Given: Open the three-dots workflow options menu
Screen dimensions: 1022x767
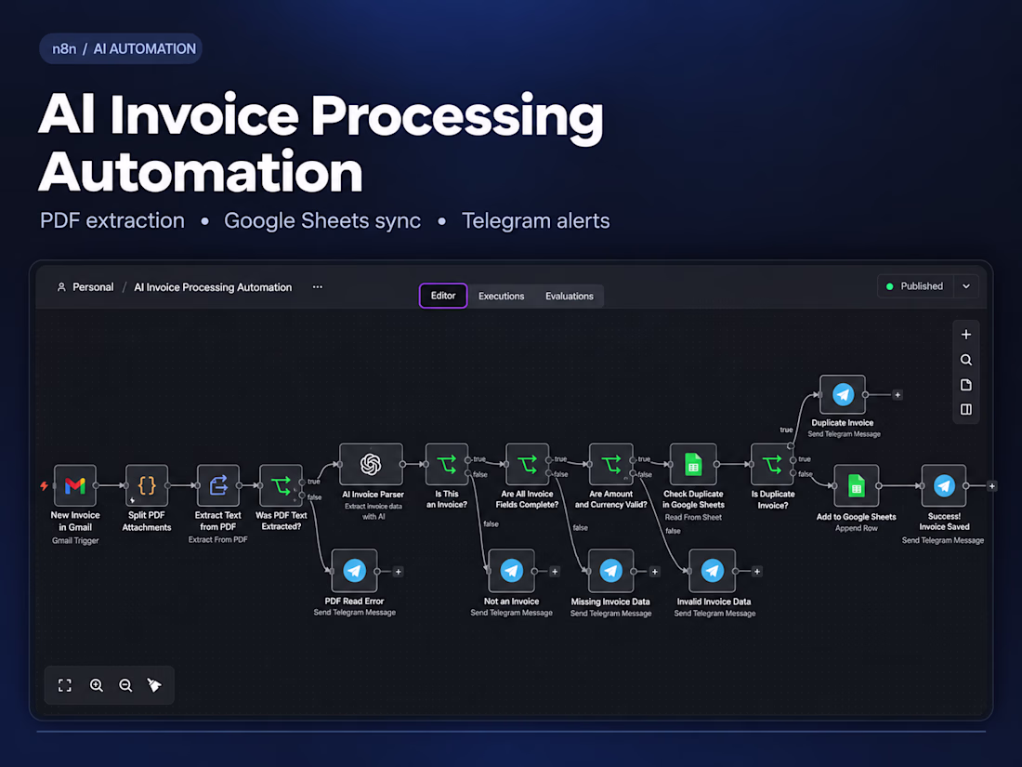Looking at the screenshot, I should tap(318, 287).
